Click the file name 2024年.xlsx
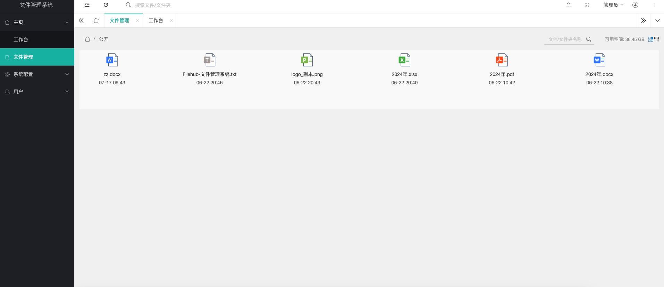664x287 pixels. point(405,74)
